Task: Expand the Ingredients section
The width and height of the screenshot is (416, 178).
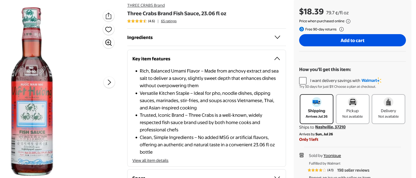Action: click(x=206, y=37)
